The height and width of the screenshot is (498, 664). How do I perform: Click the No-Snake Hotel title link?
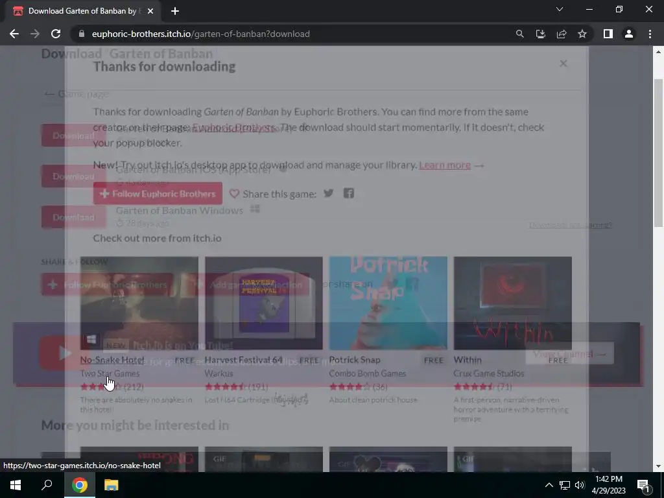tap(112, 360)
